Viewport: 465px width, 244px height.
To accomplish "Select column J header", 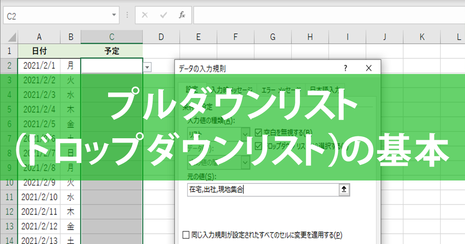I will tap(384, 37).
